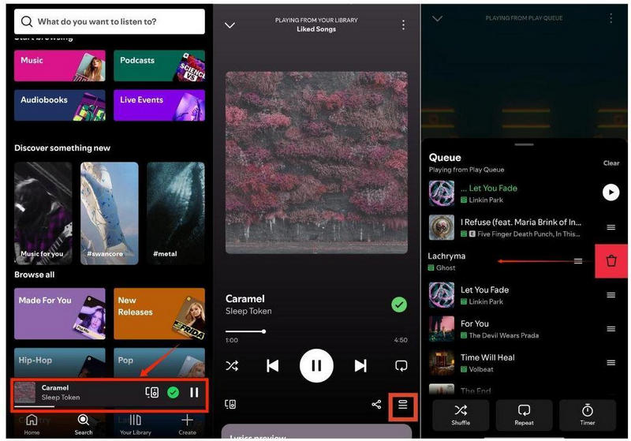This screenshot has width=631, height=441.
Task: Skip to the previous track
Action: coord(272,365)
